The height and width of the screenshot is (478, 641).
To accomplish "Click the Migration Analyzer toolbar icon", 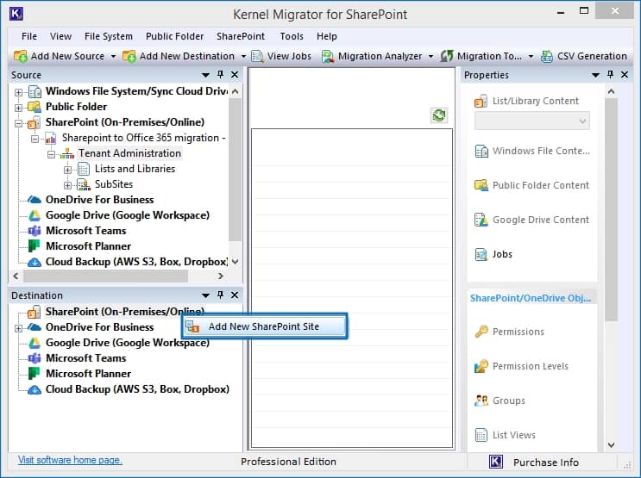I will click(x=328, y=56).
